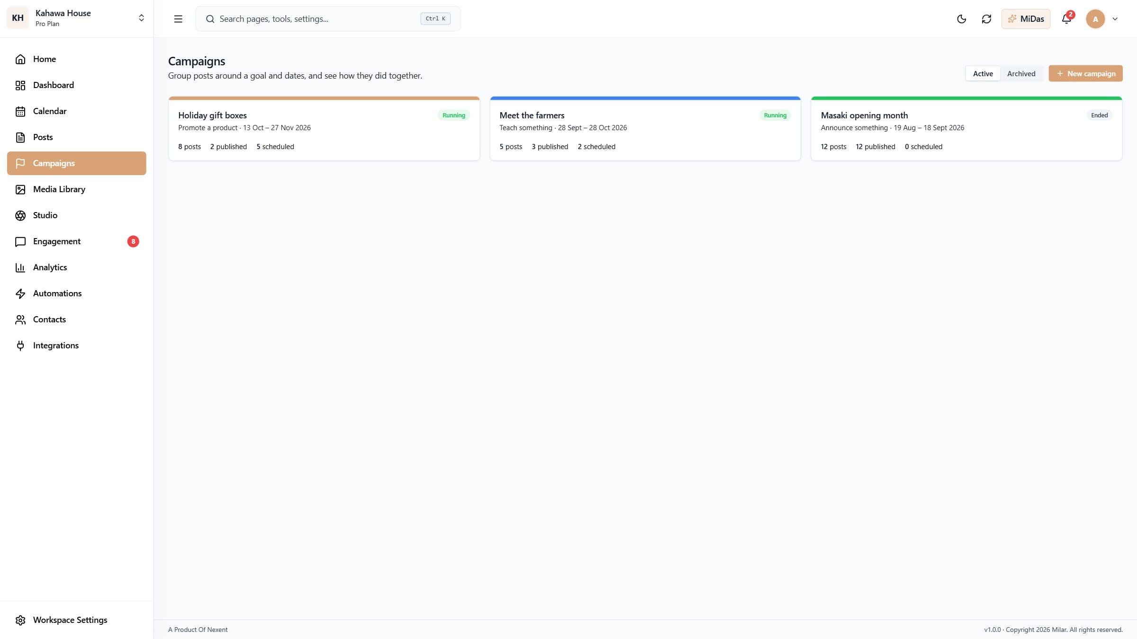
Task: Open the Meet the farmers campaign
Action: (x=645, y=129)
